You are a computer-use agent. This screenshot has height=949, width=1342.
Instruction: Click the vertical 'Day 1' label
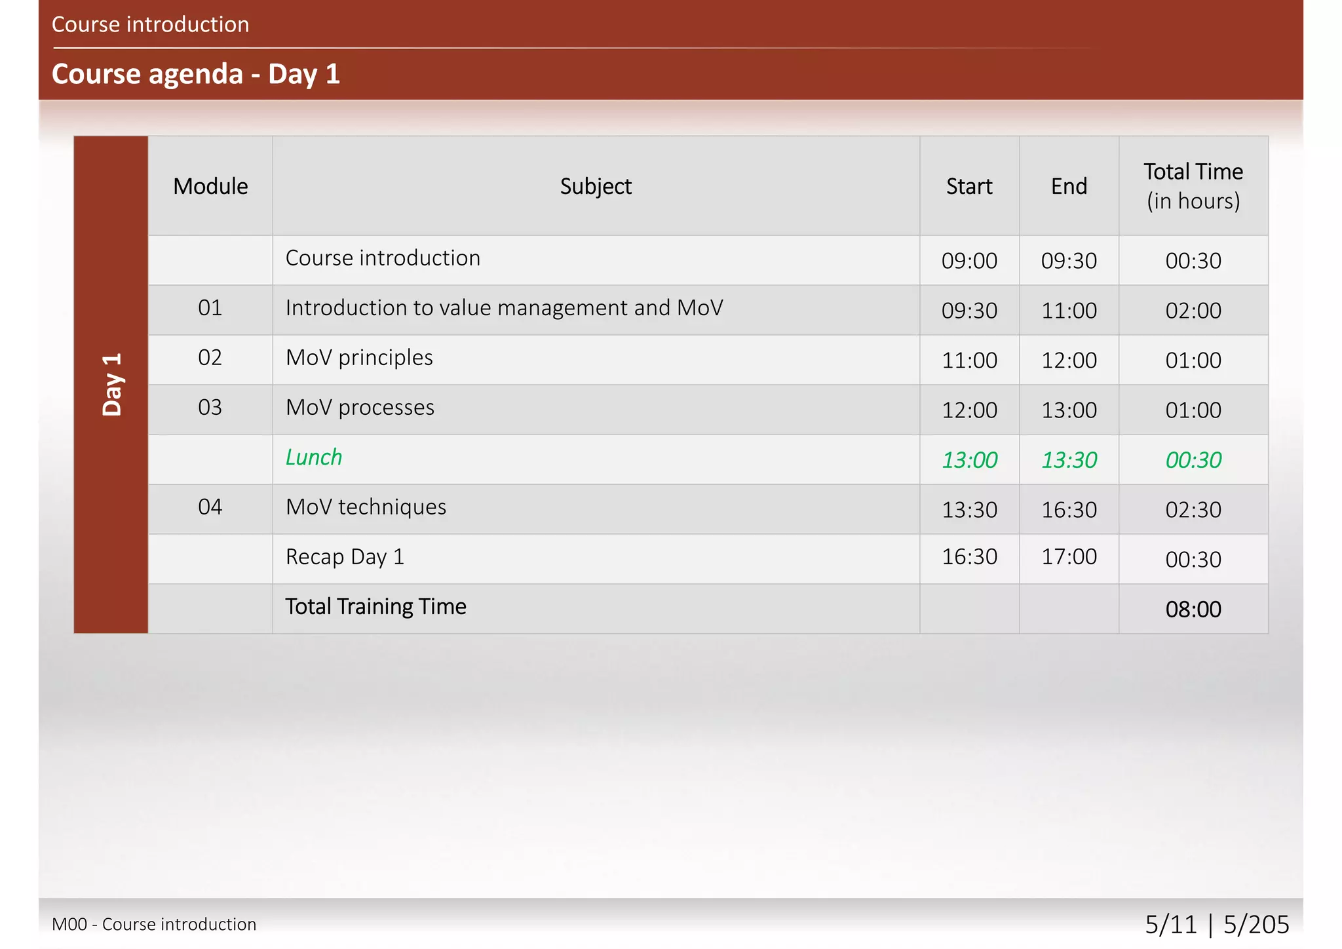(x=112, y=385)
